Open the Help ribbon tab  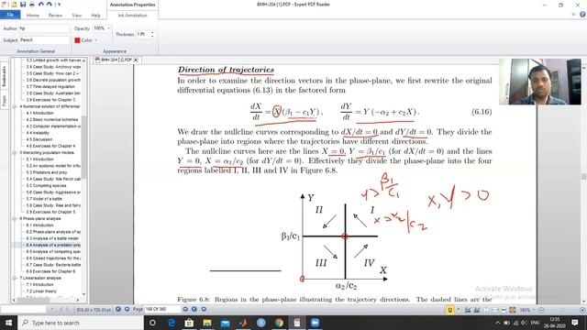[95, 16]
